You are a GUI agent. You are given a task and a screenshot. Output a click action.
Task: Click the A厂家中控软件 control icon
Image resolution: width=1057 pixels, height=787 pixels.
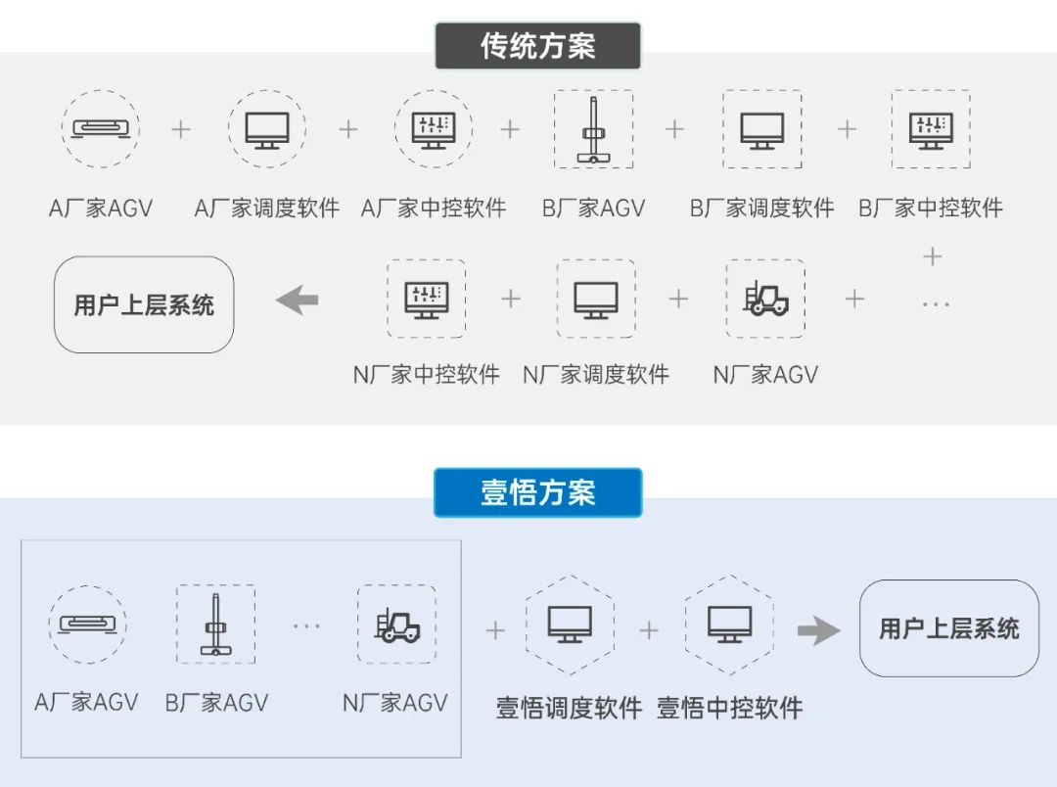pyautogui.click(x=433, y=128)
